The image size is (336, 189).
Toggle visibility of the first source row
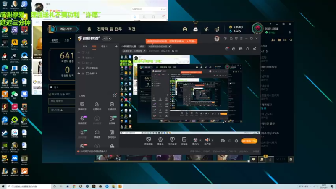(79, 52)
